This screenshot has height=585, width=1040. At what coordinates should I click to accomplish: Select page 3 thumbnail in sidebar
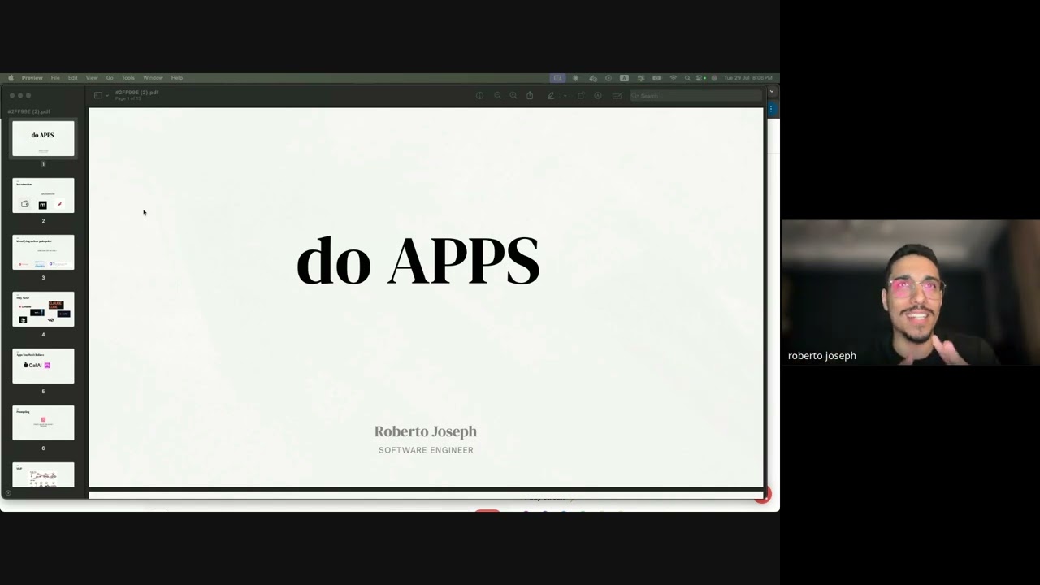click(x=43, y=252)
